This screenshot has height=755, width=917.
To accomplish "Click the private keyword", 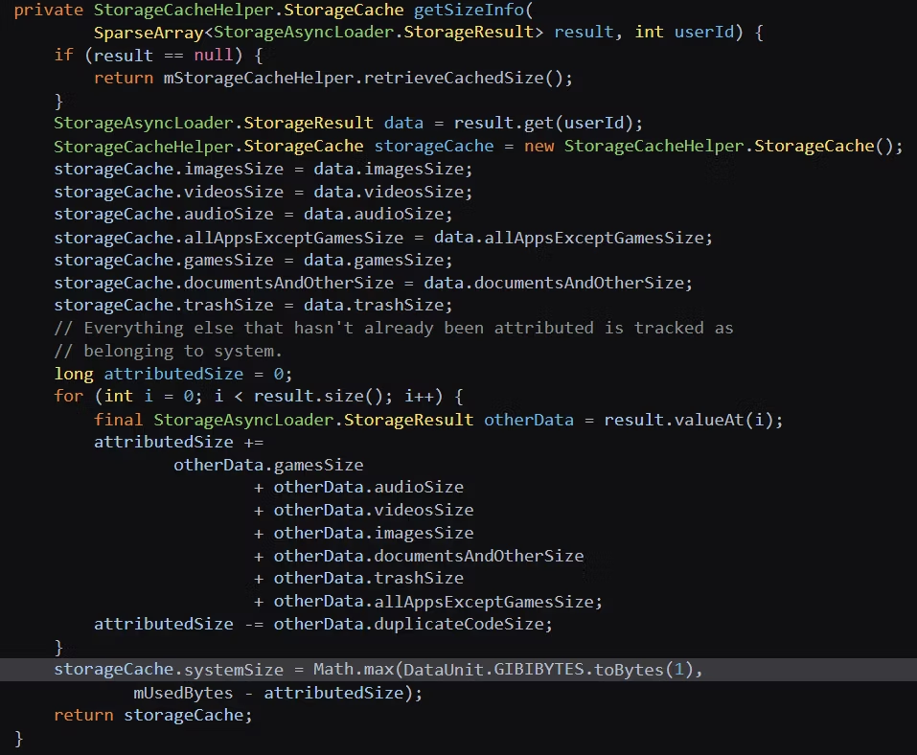I will coord(49,10).
